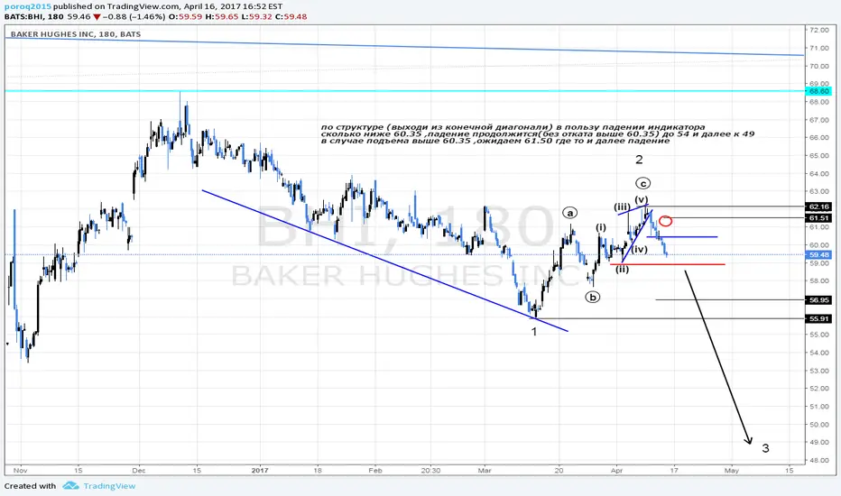The height and width of the screenshot is (496, 841).
Task: Click the 56.95 price level label
Action: click(x=819, y=300)
